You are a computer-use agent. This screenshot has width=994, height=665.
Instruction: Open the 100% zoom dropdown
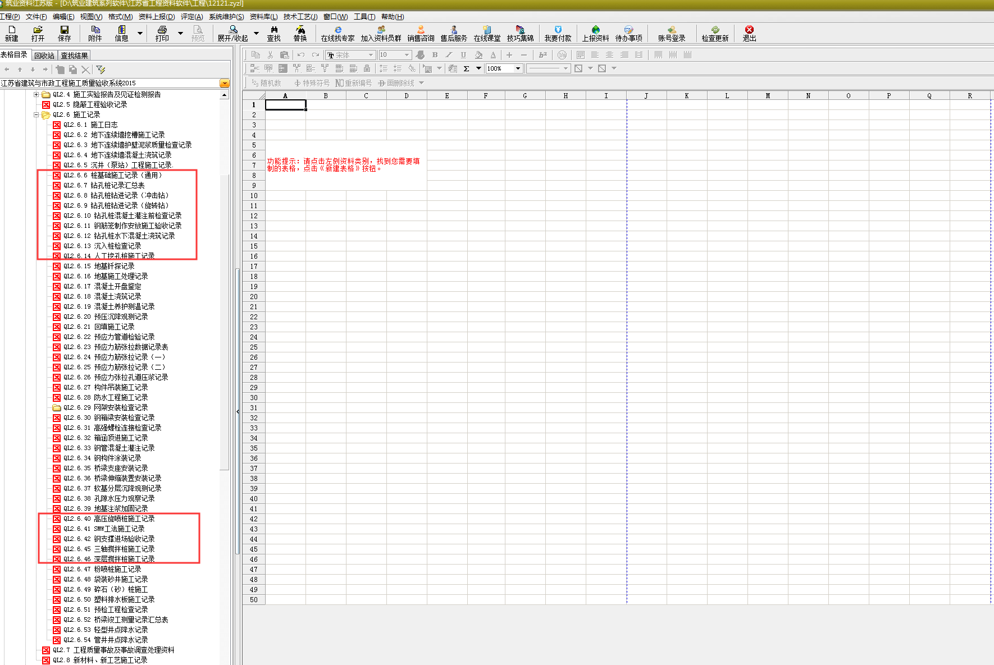coord(518,68)
